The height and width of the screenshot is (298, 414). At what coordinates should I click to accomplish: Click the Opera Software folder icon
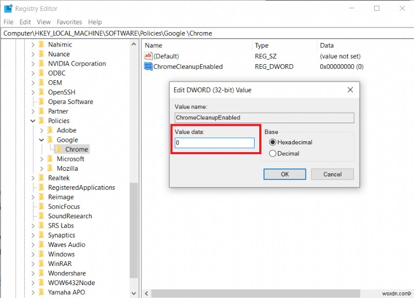pos(41,101)
